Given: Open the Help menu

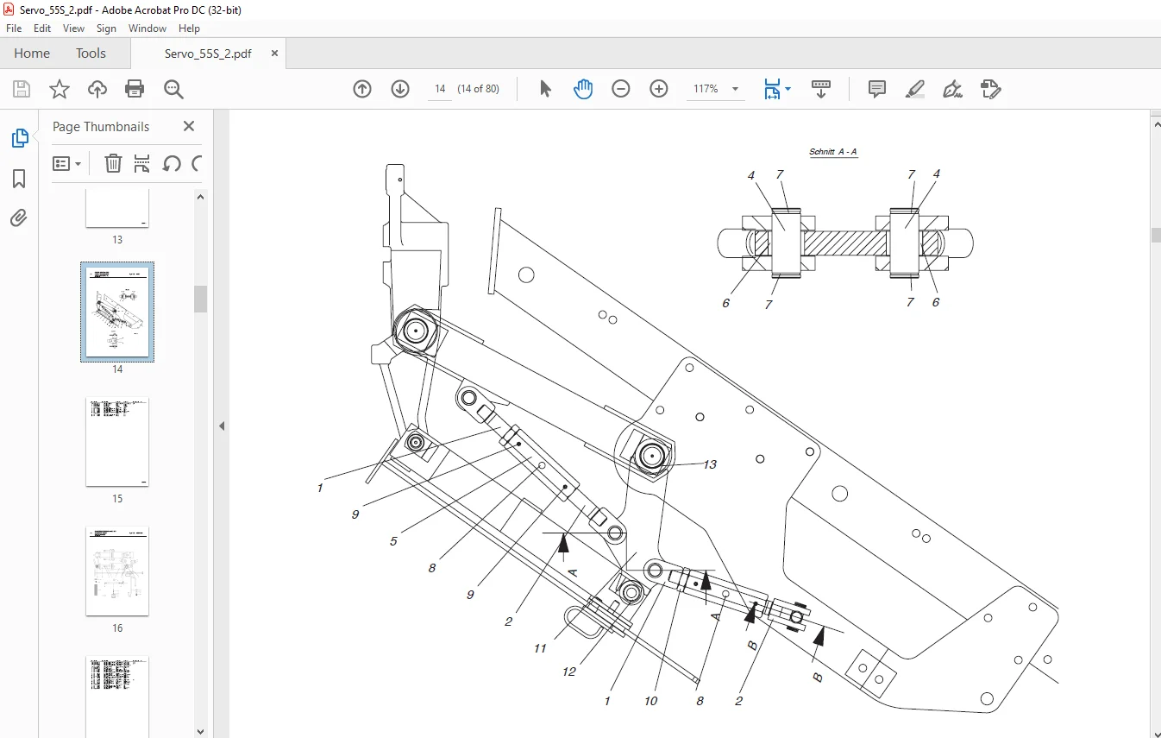Looking at the screenshot, I should [189, 28].
